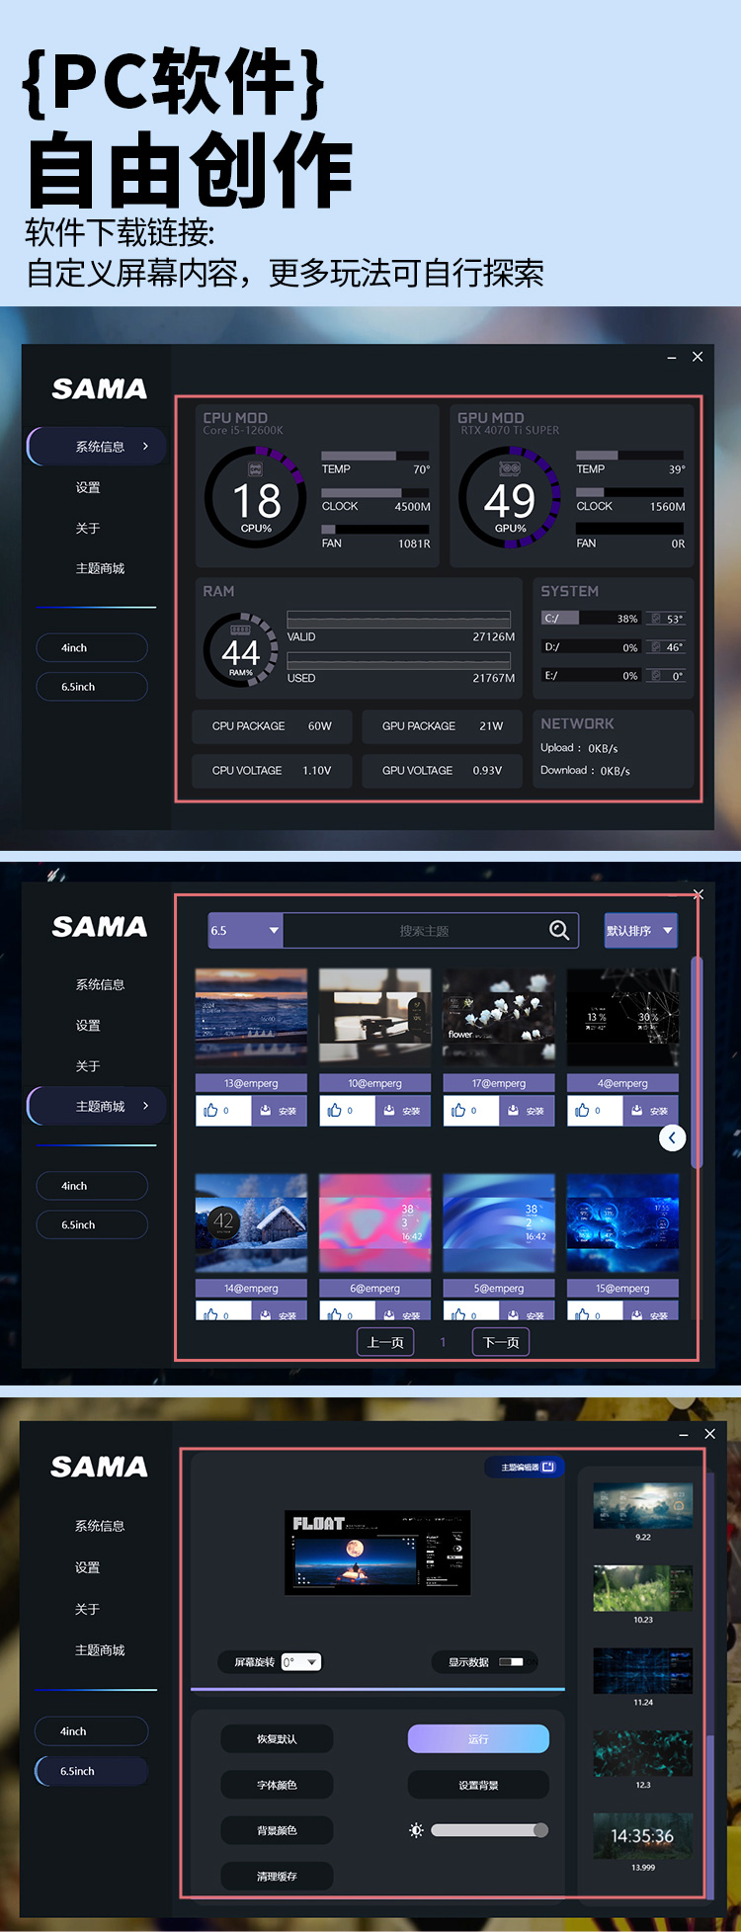Select 4inch in the theme settings window
The height and width of the screenshot is (1932, 741).
91,1731
